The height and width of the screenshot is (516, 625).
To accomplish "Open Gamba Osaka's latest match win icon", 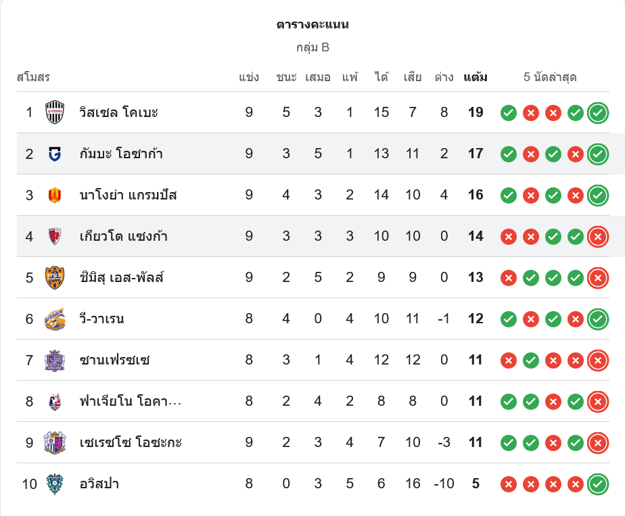I will [x=597, y=154].
